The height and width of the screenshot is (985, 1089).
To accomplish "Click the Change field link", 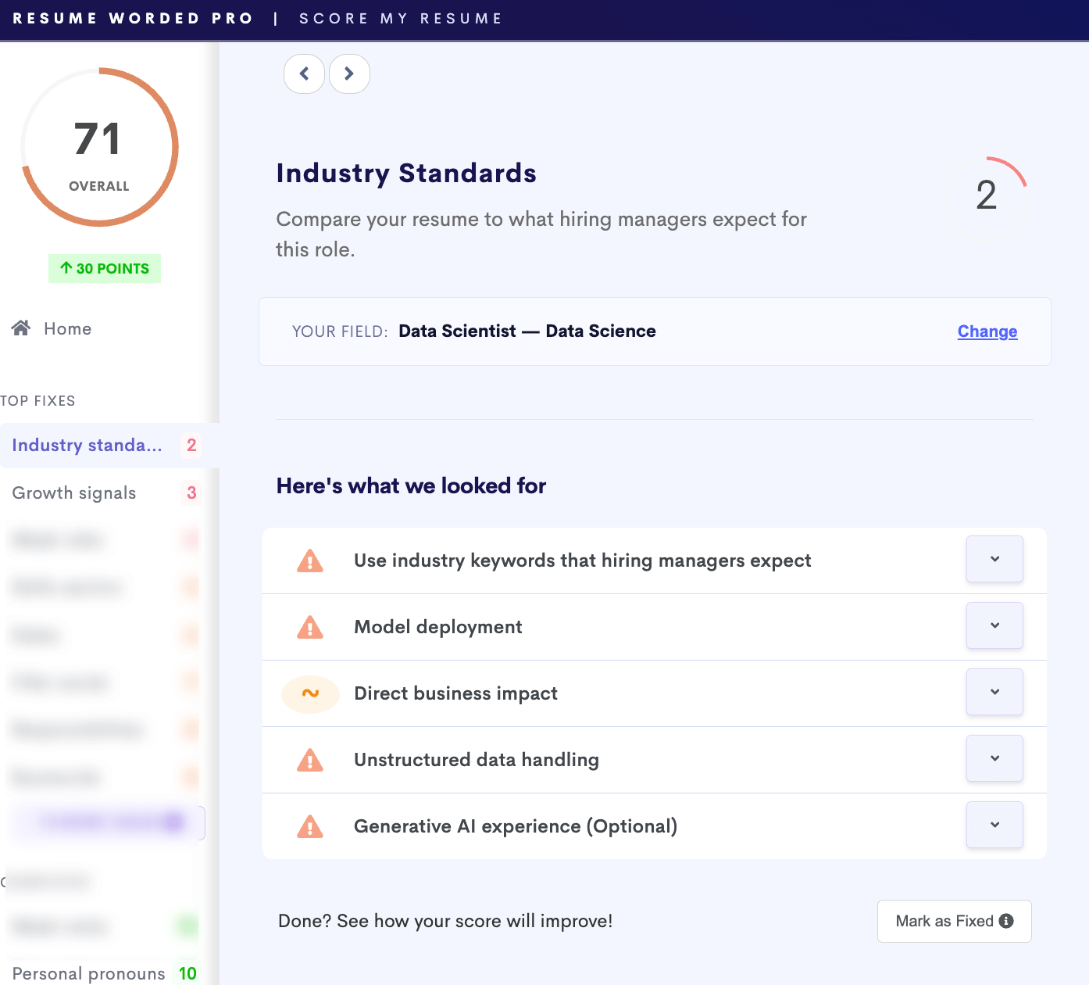I will coord(987,331).
